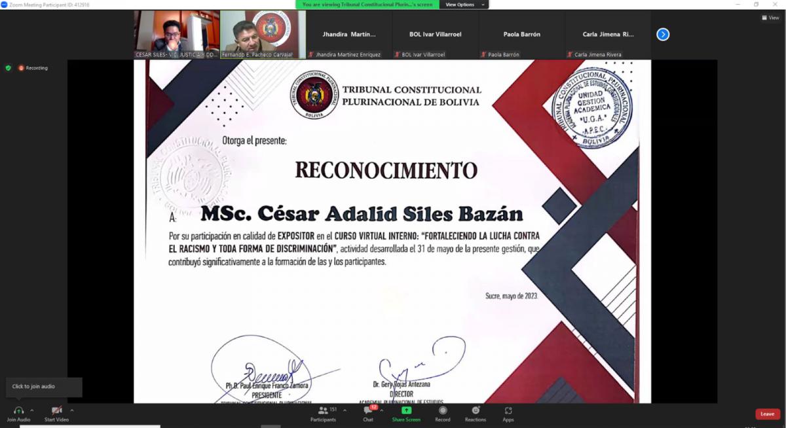
Task: Show next participants with blue arrow
Action: click(x=663, y=35)
